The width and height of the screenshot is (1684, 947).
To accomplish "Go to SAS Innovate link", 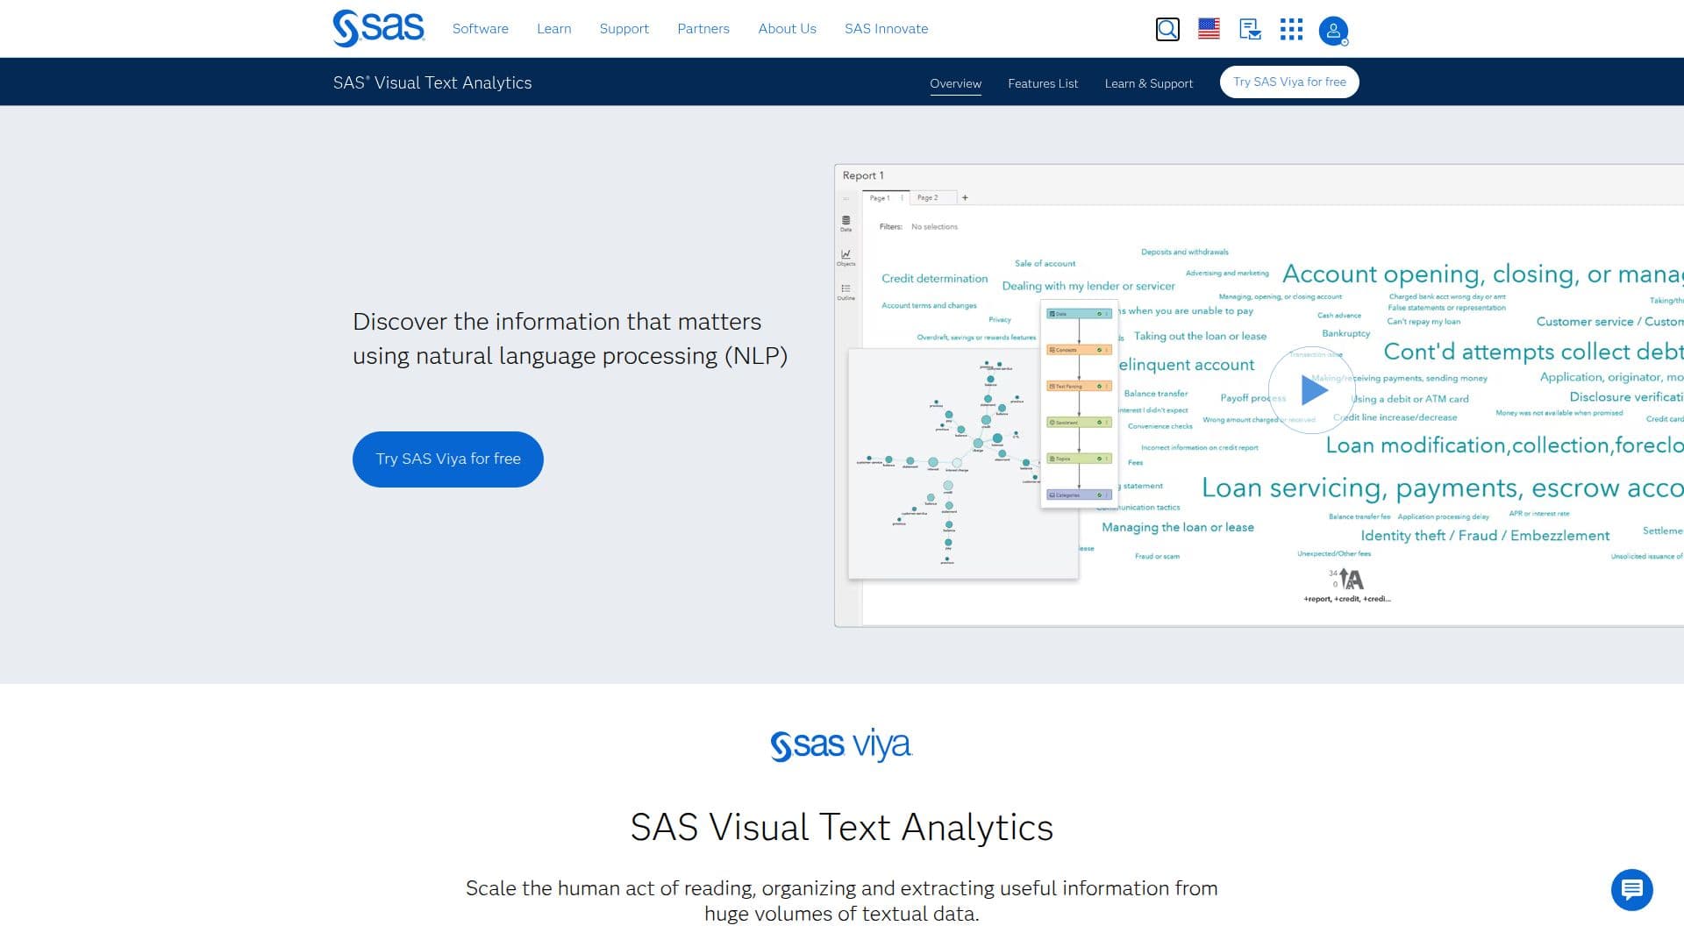I will click(x=886, y=29).
